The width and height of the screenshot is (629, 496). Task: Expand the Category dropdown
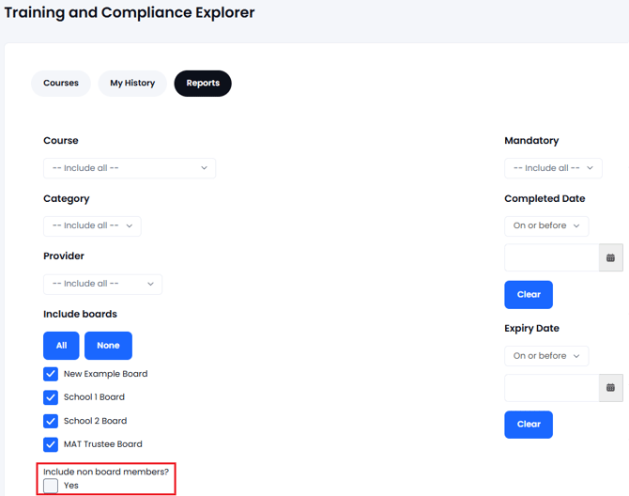(92, 226)
